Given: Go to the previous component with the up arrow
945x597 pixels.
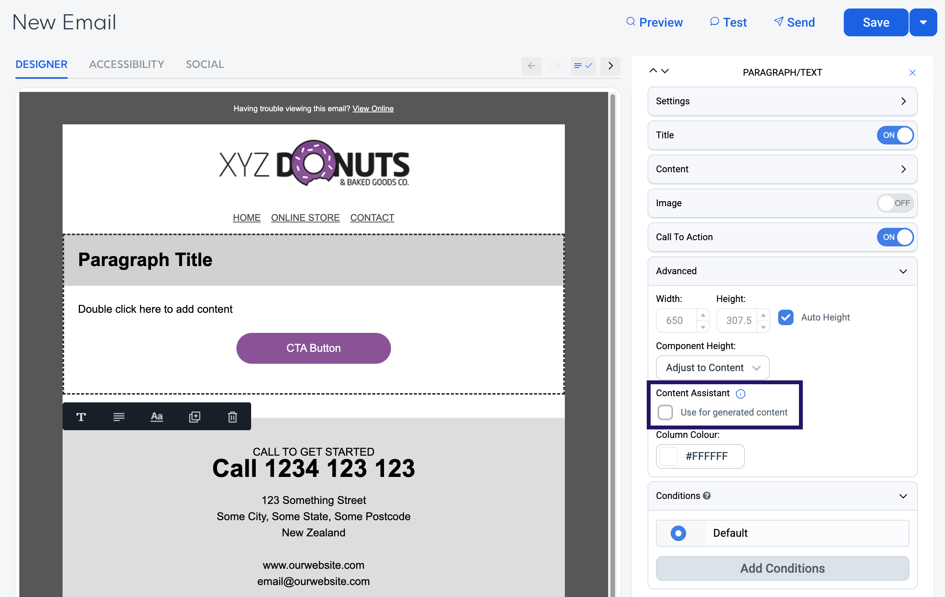Looking at the screenshot, I should [x=653, y=71].
